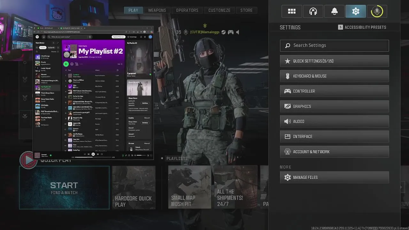Toggle liked checkmark beside Caramel in player bar

50,155
